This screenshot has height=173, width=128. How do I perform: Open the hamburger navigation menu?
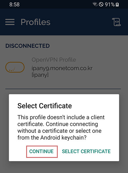click(10, 22)
